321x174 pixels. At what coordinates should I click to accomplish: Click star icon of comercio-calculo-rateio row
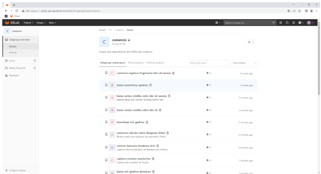(x=207, y=134)
